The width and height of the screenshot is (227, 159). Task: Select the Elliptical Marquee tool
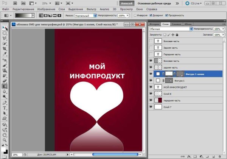click(5, 33)
